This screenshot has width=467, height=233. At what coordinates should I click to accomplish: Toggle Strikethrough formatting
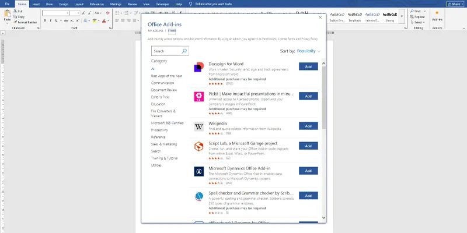[x=66, y=20]
